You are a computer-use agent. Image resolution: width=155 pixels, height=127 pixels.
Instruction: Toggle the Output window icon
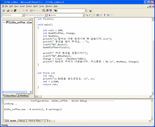47,11
